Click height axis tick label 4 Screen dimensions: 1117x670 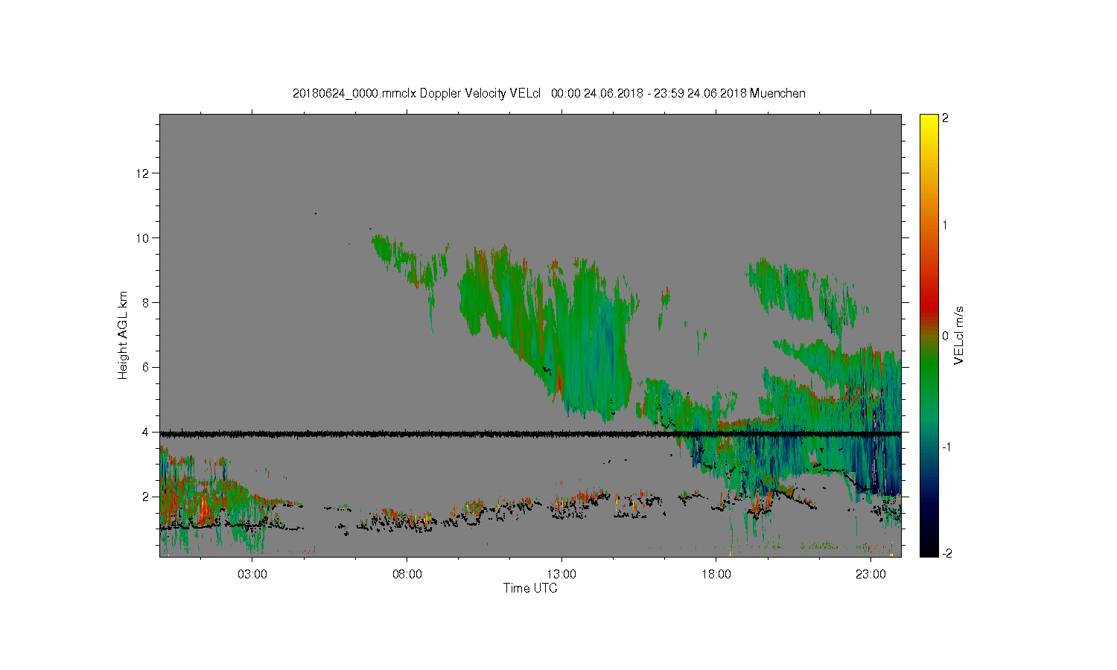(145, 432)
